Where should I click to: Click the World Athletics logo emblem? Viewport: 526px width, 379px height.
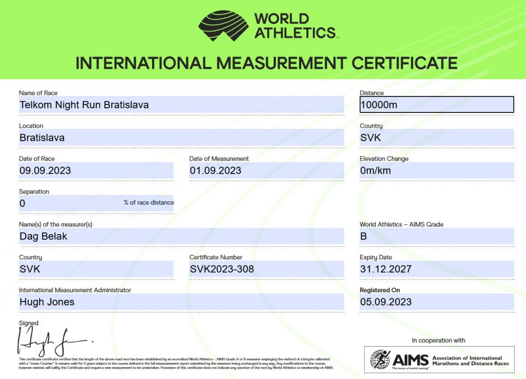click(223, 26)
